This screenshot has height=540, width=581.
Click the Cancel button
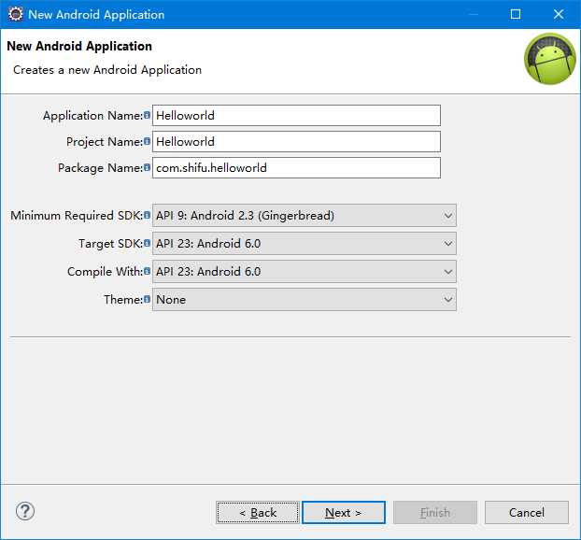(x=527, y=513)
